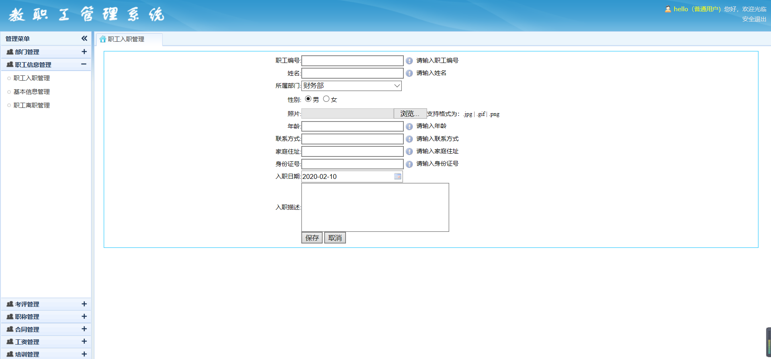Image resolution: width=771 pixels, height=359 pixels.
Task: Click into the 入职描述 text area
Action: pos(375,207)
